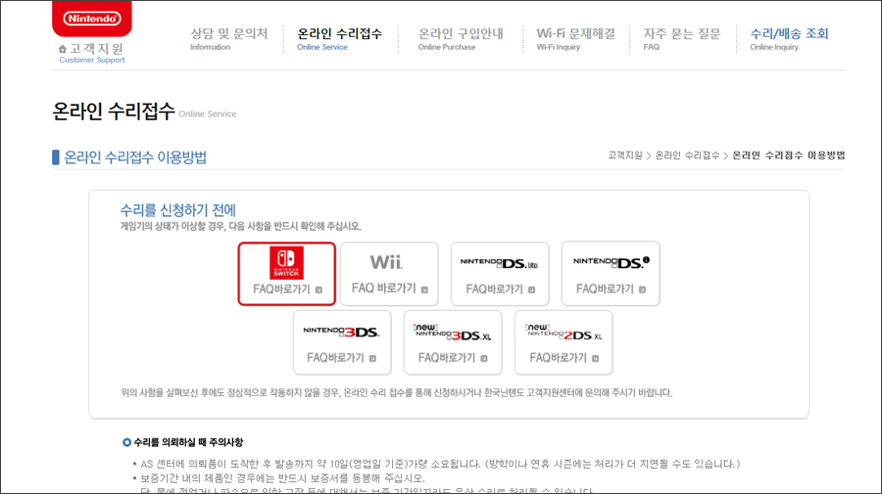
Task: Click the Nintendo 3DS logo
Action: (x=341, y=332)
